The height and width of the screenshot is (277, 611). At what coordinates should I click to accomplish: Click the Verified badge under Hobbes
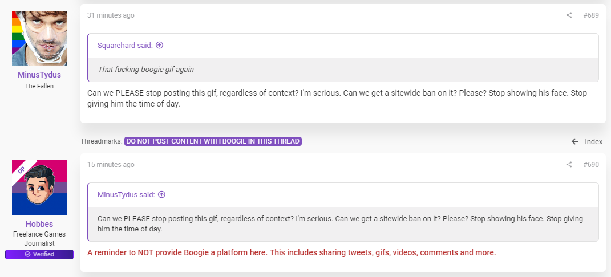[x=39, y=254]
